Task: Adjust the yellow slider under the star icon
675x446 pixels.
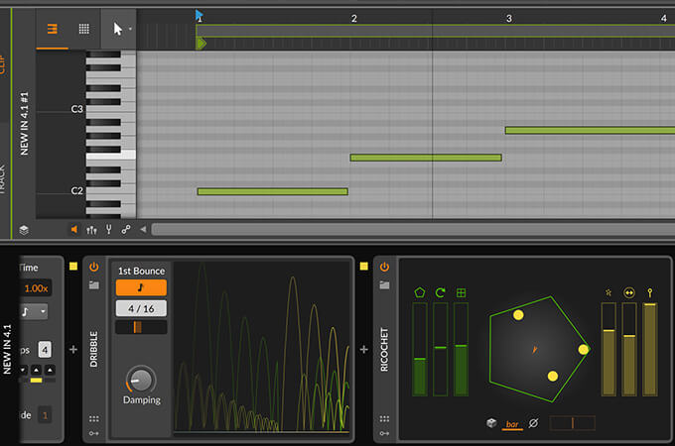Action: point(608,349)
